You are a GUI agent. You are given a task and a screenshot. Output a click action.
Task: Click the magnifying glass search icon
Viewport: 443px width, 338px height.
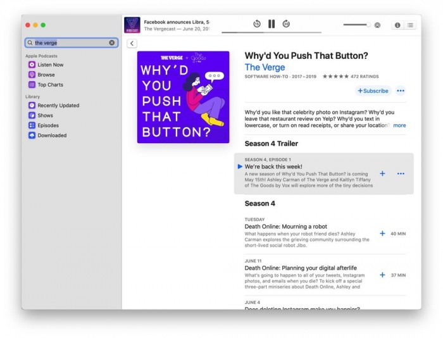(30, 42)
